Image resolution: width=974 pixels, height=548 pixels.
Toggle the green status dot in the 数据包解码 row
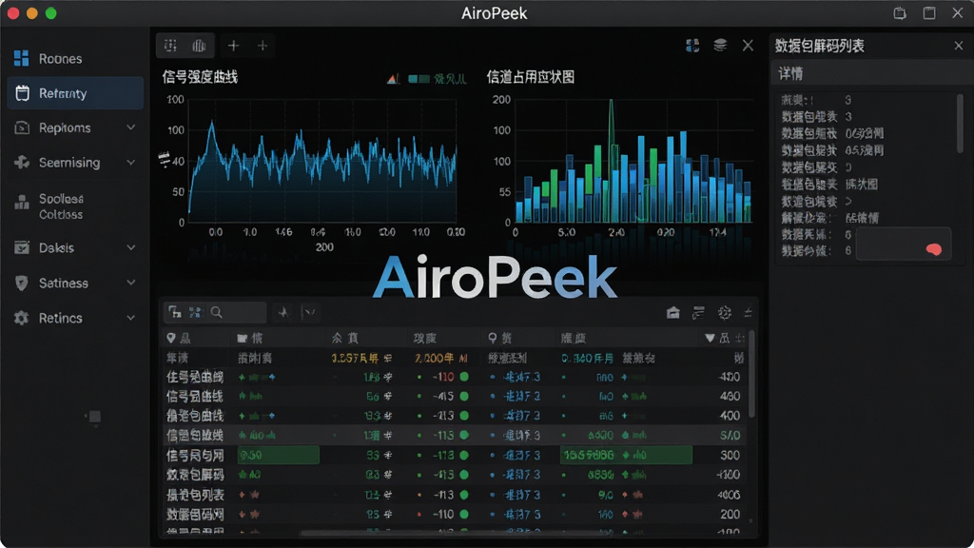tap(464, 475)
